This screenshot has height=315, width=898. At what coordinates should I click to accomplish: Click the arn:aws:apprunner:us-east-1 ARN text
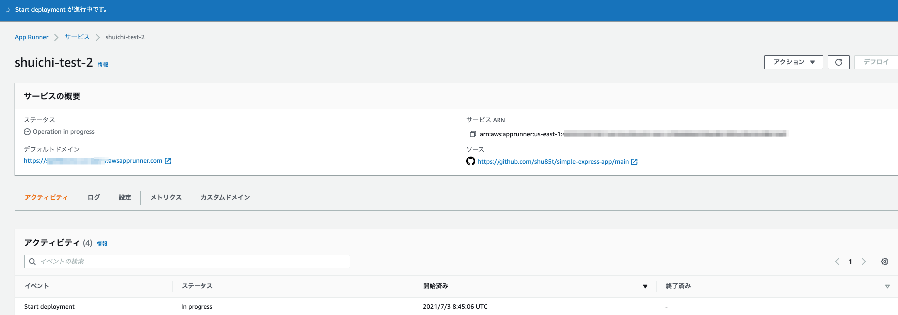[521, 134]
